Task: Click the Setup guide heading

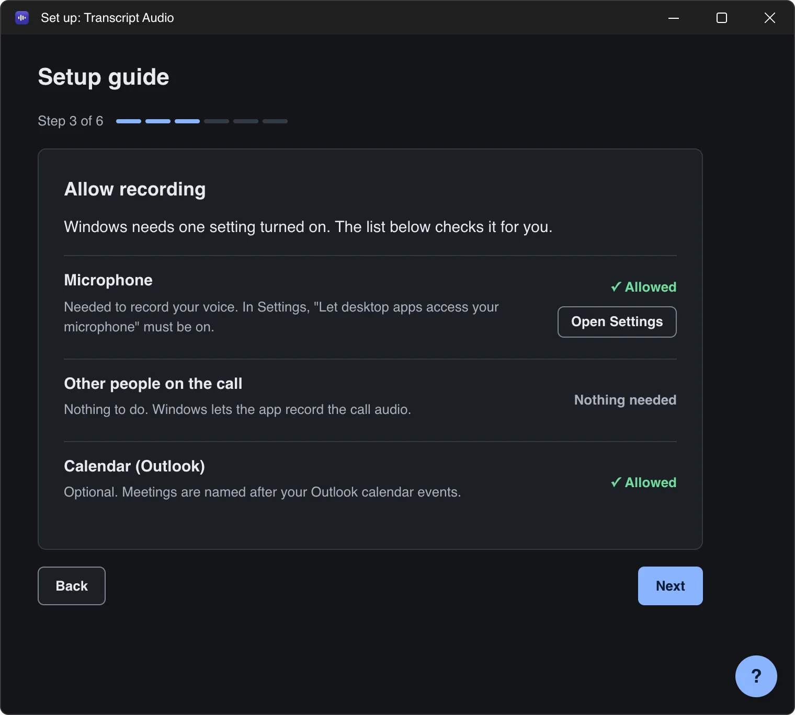Action: (104, 77)
